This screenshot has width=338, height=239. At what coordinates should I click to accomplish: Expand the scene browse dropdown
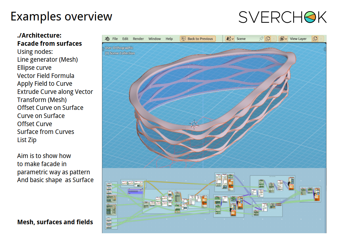tap(230, 39)
